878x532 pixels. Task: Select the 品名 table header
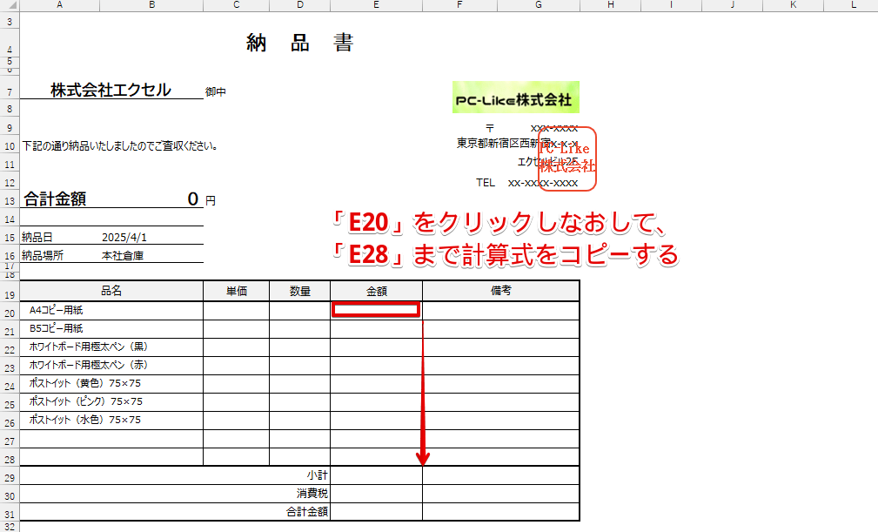pos(111,291)
